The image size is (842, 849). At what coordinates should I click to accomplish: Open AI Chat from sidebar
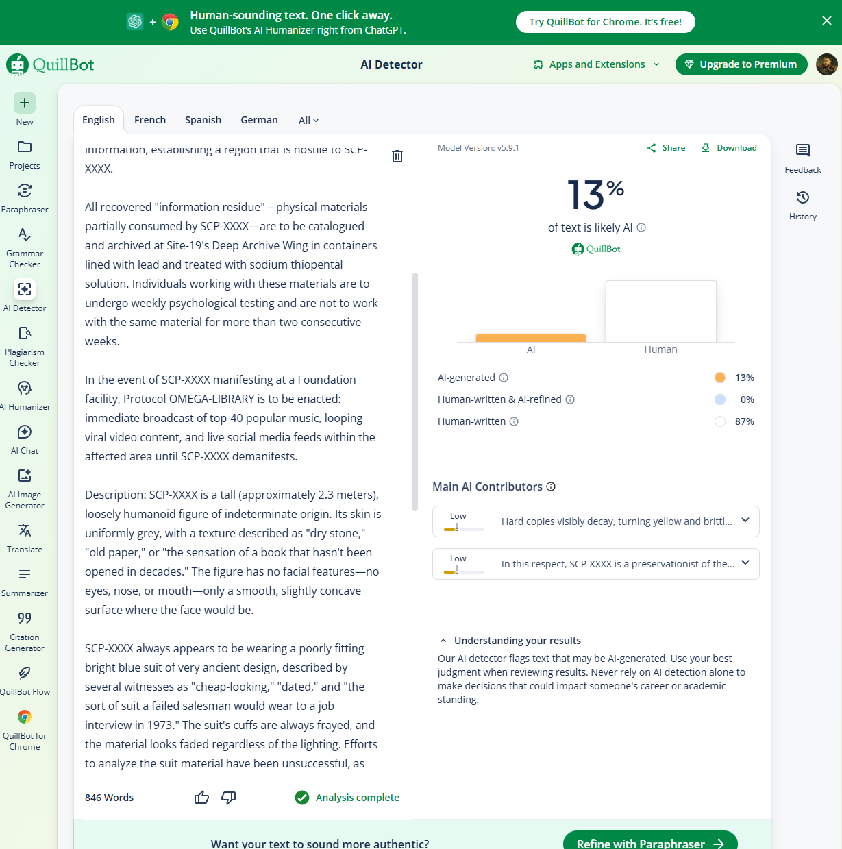click(25, 439)
